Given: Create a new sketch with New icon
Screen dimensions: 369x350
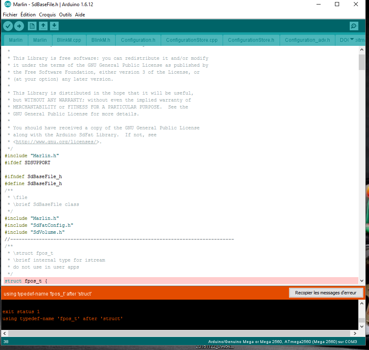Looking at the screenshot, I should 32,26.
